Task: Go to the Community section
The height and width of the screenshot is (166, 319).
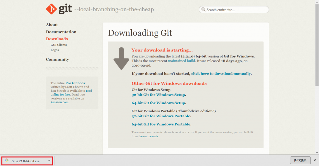Action: pos(58,59)
